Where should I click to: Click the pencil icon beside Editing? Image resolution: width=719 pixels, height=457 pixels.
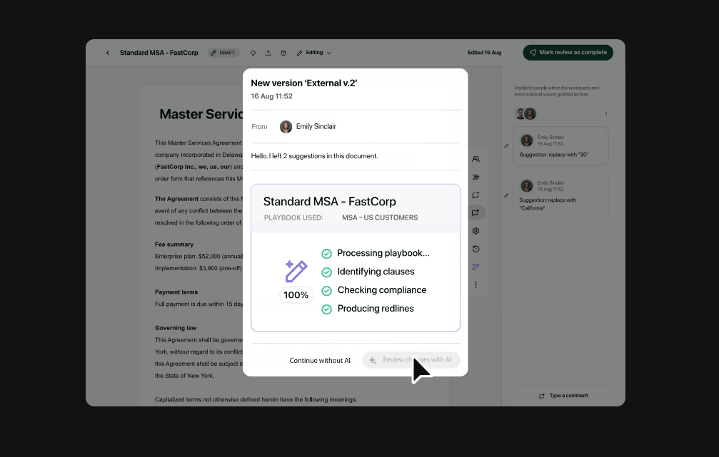299,53
